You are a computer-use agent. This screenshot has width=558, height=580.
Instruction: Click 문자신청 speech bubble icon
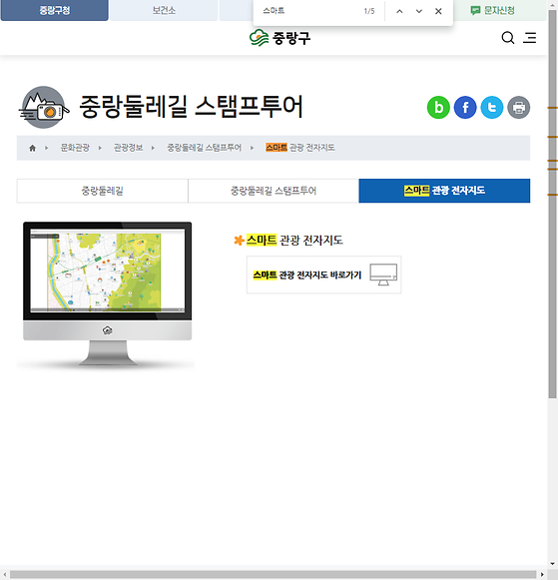[475, 10]
